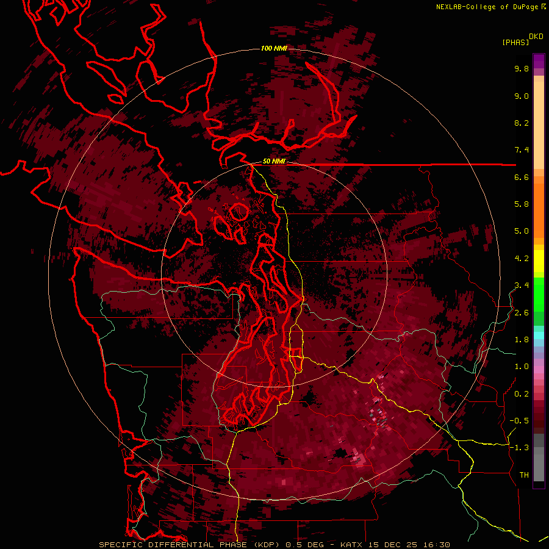This screenshot has width=549, height=549.
Task: Click the 50 NMI range ring label
Action: click(x=274, y=162)
